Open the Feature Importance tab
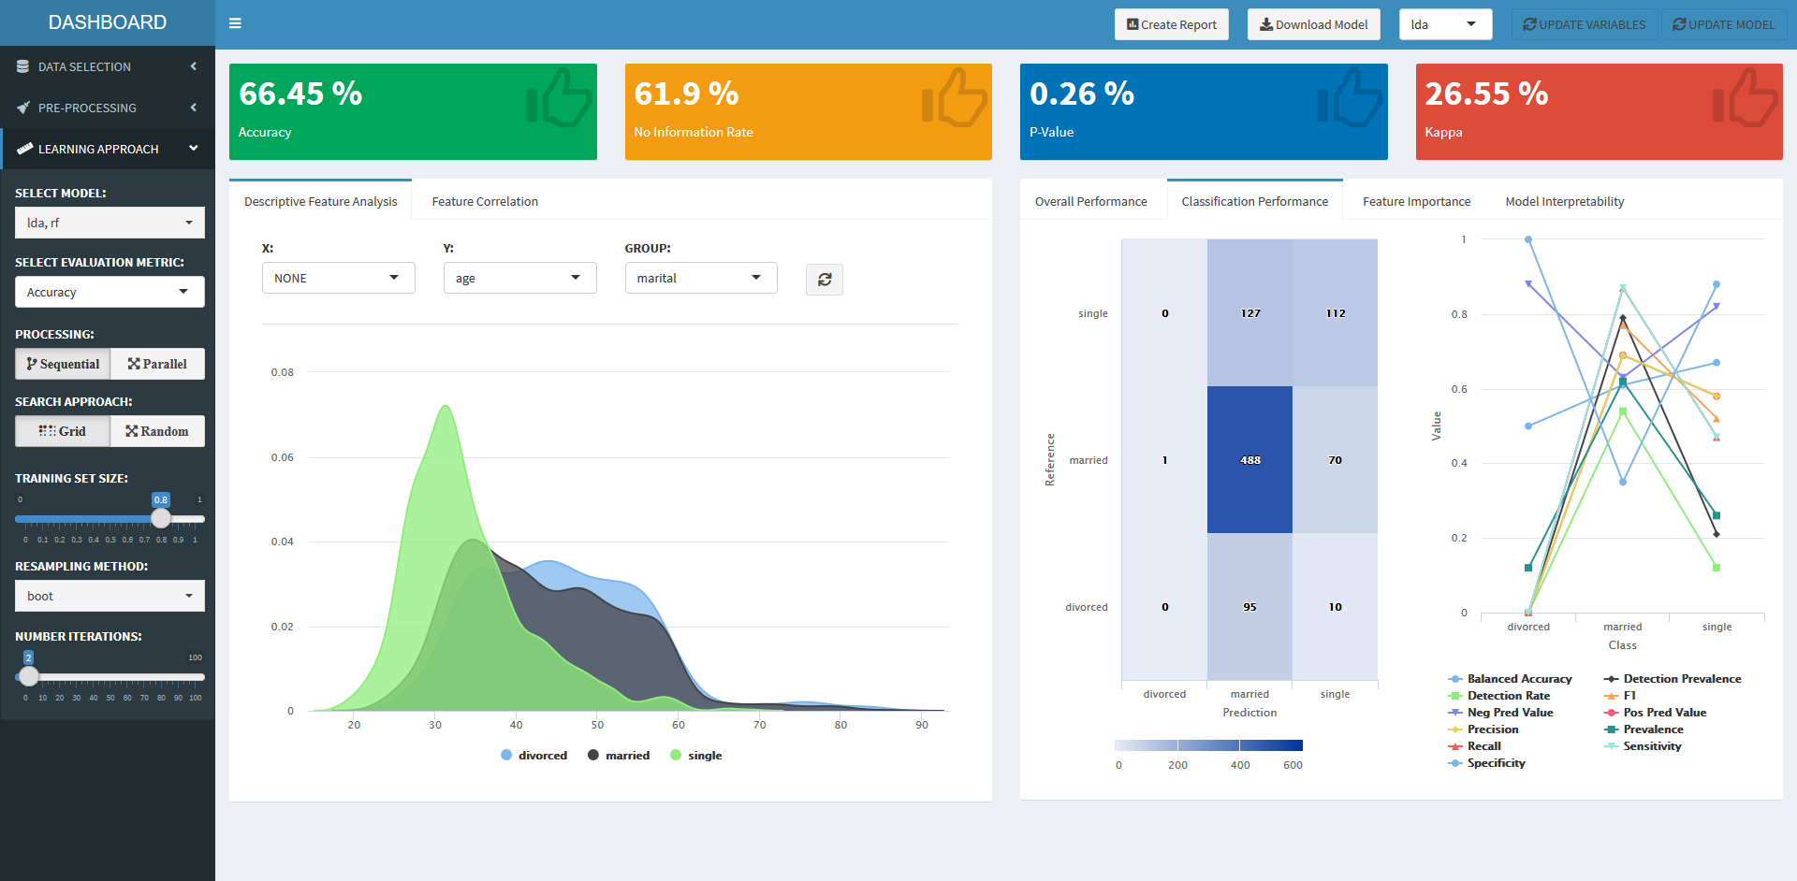Screen dimensions: 1797x881 click(x=1416, y=201)
